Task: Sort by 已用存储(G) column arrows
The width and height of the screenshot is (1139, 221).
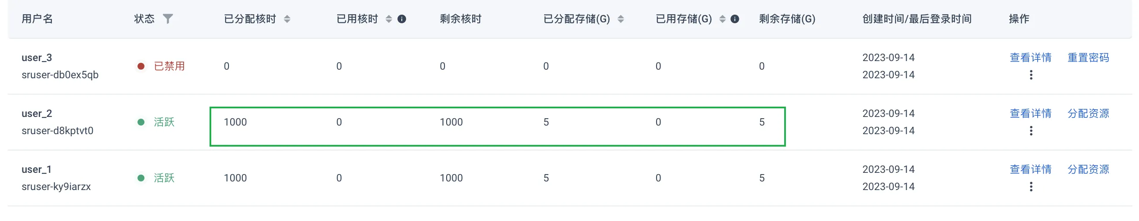Action: (722, 19)
